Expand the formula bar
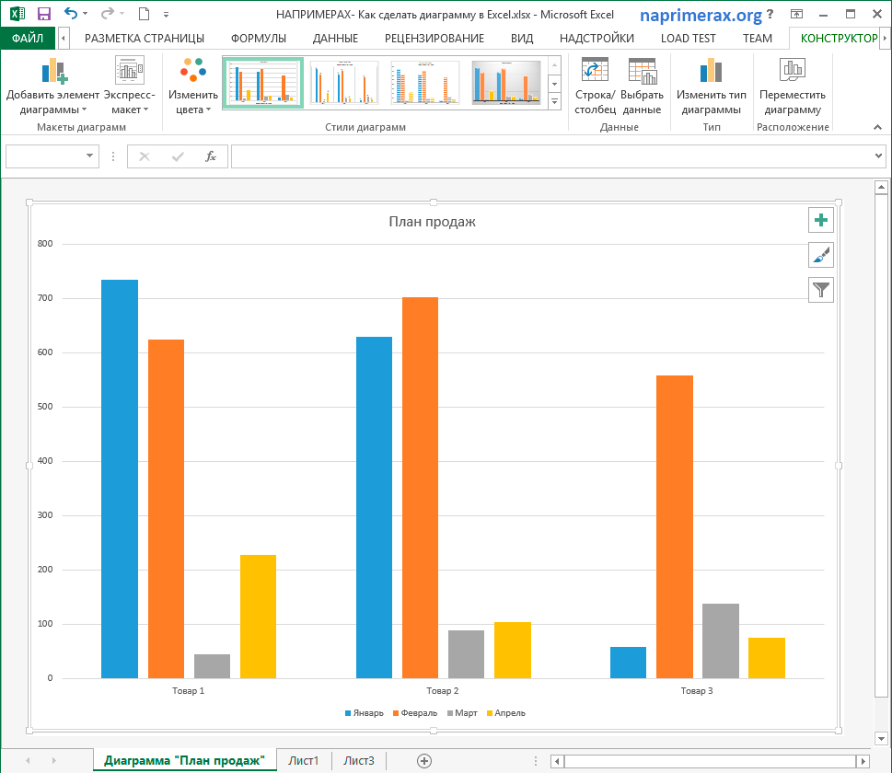The image size is (892, 773). pyautogui.click(x=878, y=156)
